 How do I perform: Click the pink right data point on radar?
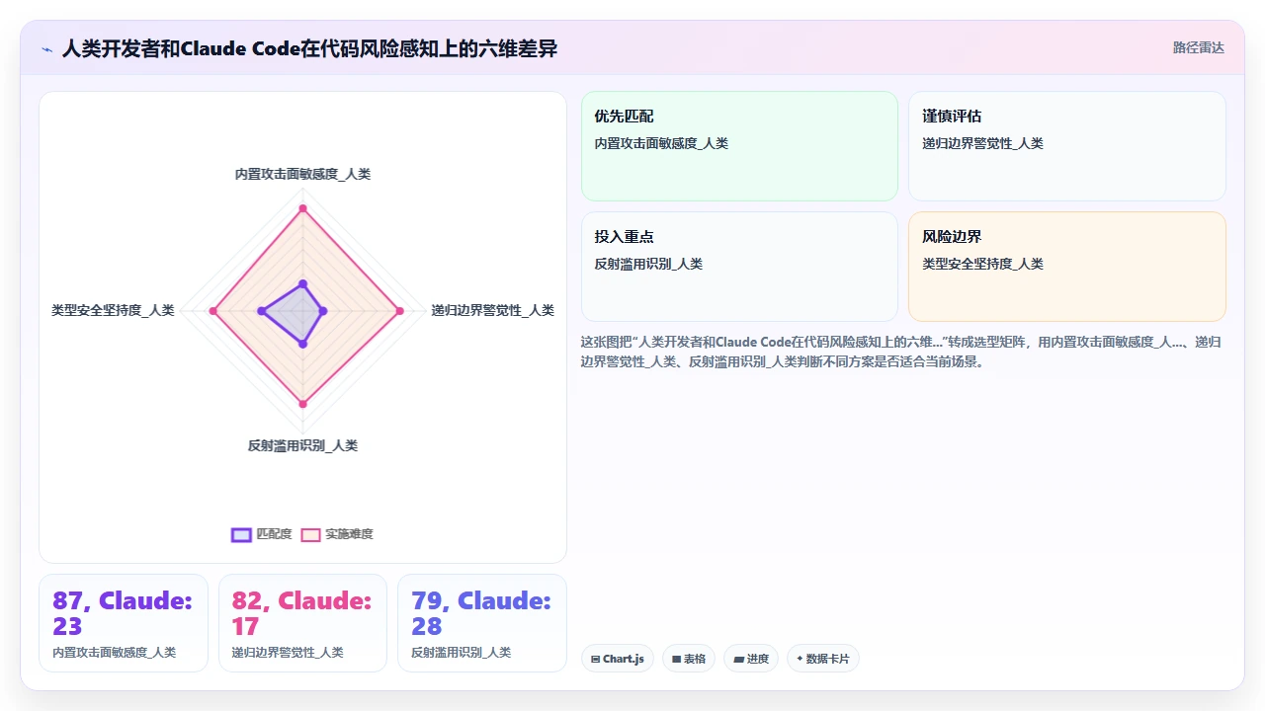(x=400, y=311)
